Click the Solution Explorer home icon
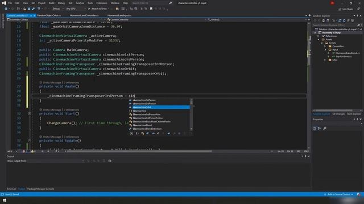Screen dimensions: 364x204 [323, 20]
